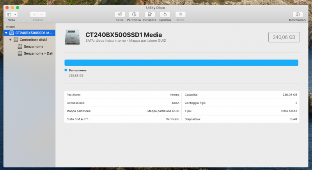The image size is (312, 170).
Task: Collapse the CT240BX500SSD1 disk tree
Action: (x=6, y=33)
